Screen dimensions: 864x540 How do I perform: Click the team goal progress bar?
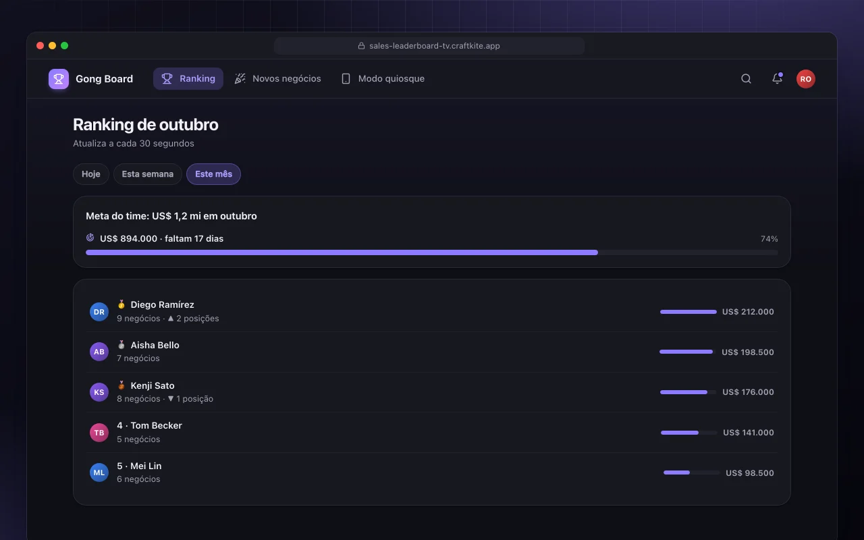[432, 252]
